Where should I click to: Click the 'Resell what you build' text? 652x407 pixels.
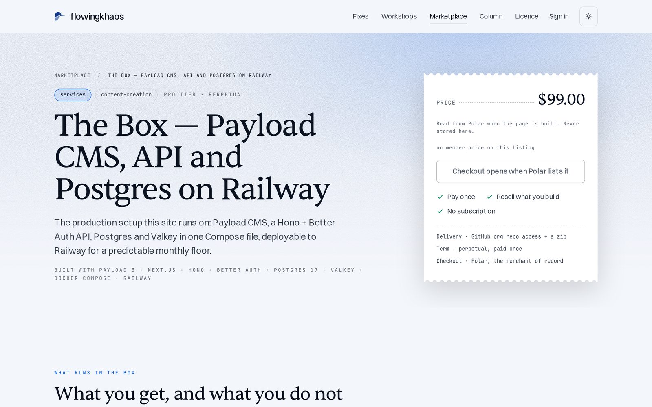click(528, 197)
